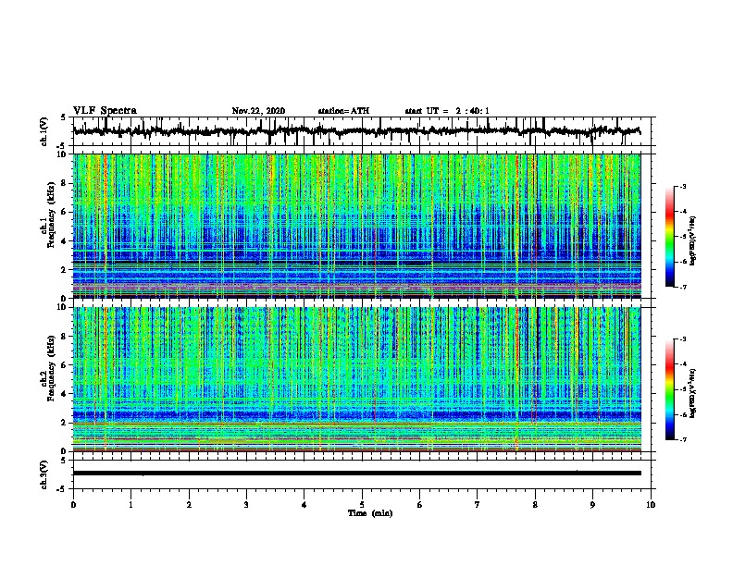Click time axis tick label '4'
This screenshot has height=566, width=733.
point(304,505)
